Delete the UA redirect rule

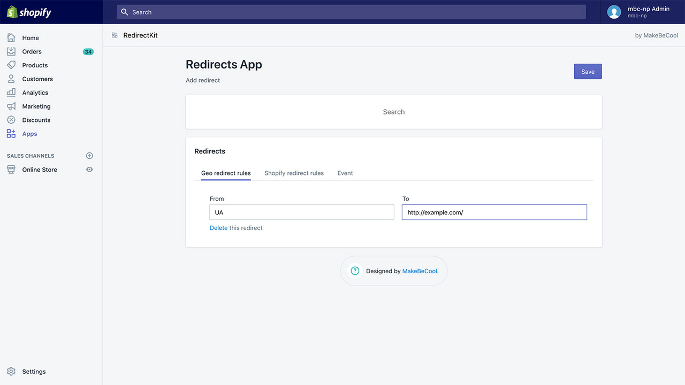(218, 228)
